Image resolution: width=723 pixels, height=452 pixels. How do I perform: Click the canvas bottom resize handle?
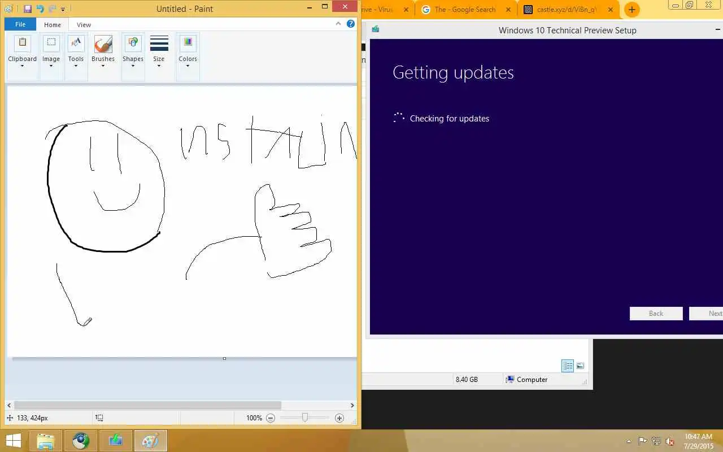(x=224, y=358)
